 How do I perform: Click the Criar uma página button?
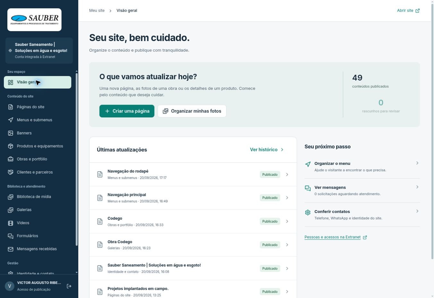[x=127, y=111]
